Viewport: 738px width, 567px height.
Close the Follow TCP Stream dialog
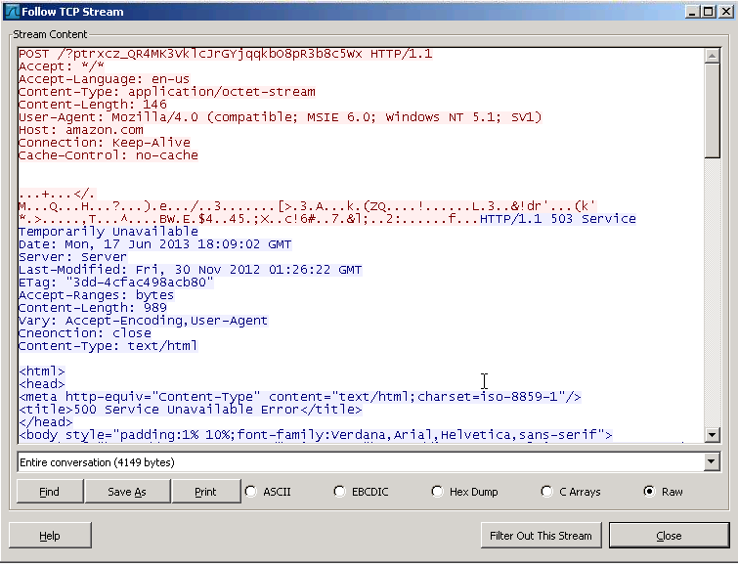tap(669, 536)
